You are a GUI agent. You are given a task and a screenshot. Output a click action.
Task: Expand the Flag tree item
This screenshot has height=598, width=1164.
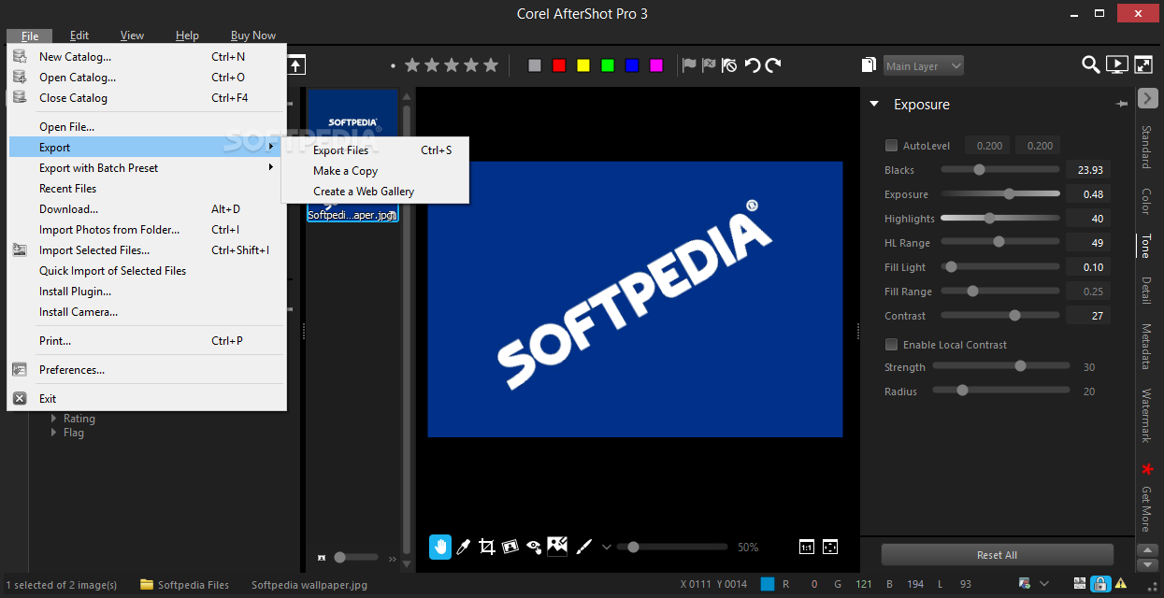[54, 433]
